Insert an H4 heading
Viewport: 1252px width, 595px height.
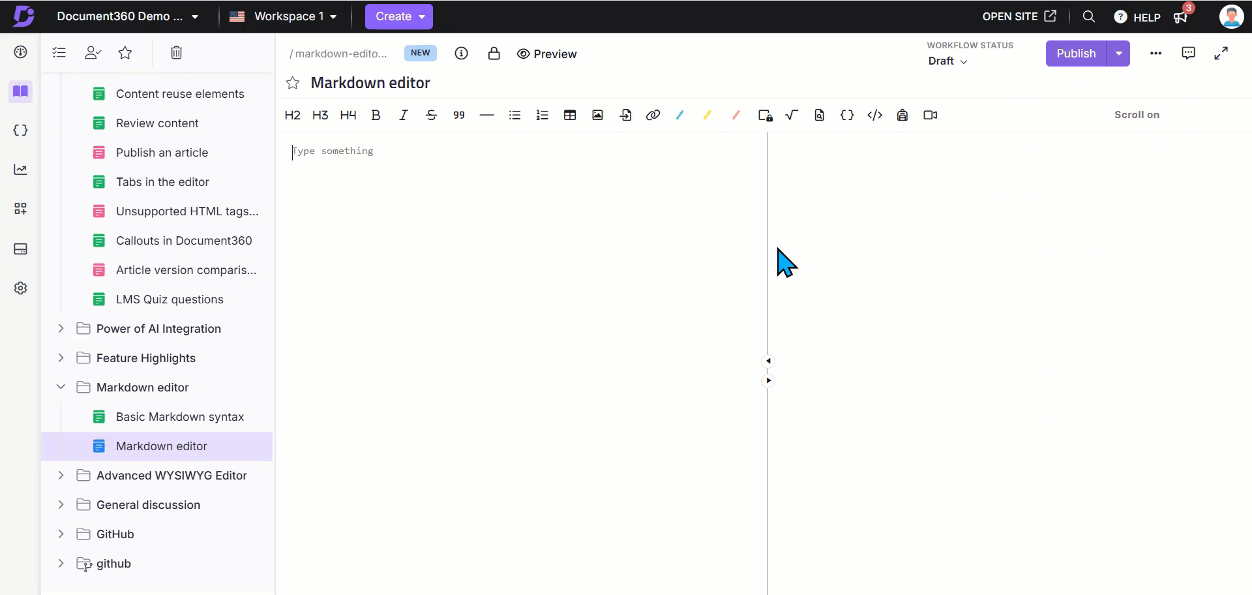[x=348, y=115]
